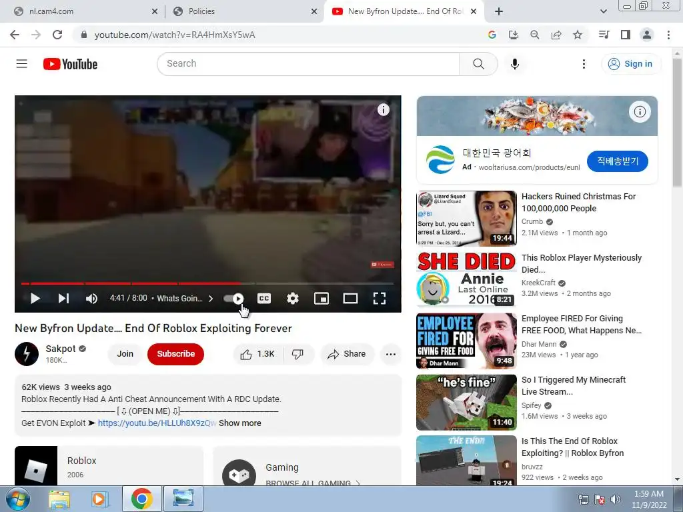Expand the 'Whats Goin...' chapter chevron

pos(211,298)
